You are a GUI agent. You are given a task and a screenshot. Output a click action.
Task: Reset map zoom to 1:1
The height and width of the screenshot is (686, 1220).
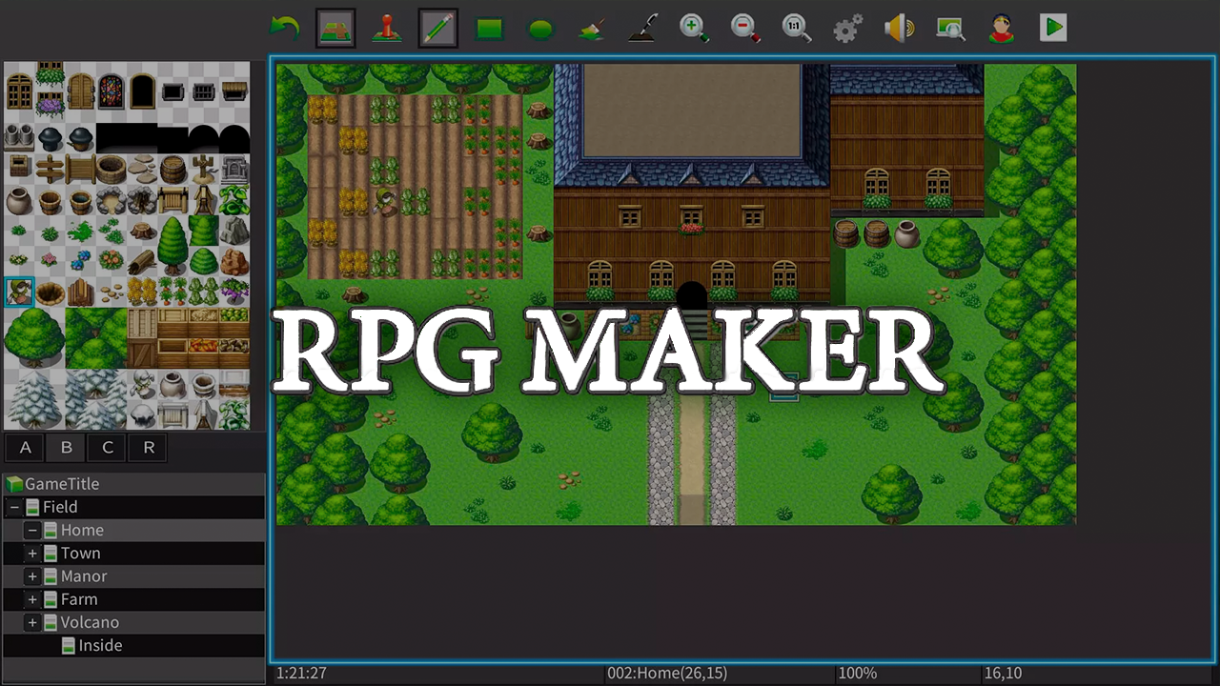[797, 29]
